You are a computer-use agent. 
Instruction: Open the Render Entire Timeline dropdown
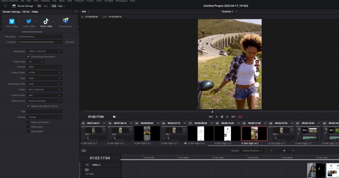click(252, 150)
